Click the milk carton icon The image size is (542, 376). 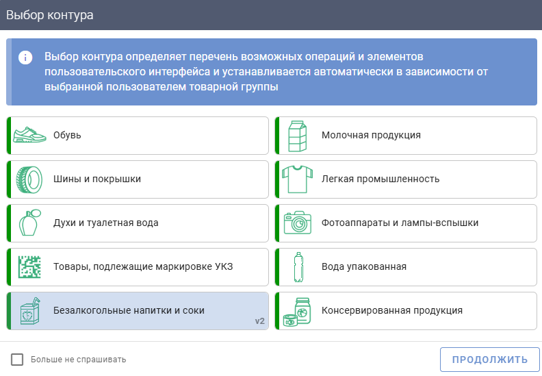pyautogui.click(x=297, y=136)
